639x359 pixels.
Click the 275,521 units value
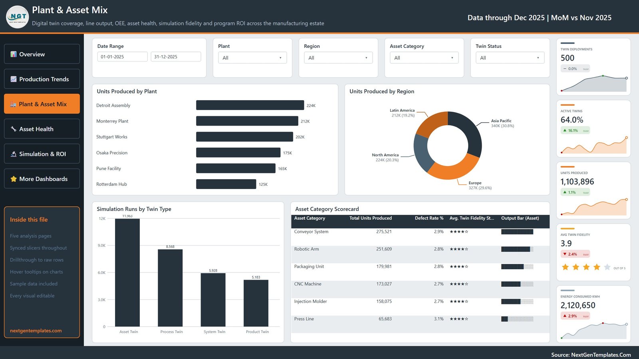tap(384, 232)
